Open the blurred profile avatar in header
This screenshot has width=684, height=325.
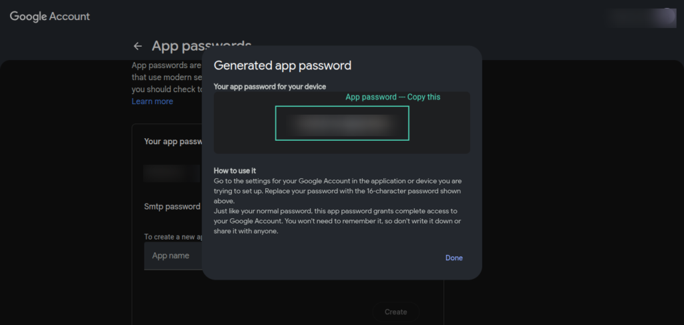pyautogui.click(x=665, y=17)
